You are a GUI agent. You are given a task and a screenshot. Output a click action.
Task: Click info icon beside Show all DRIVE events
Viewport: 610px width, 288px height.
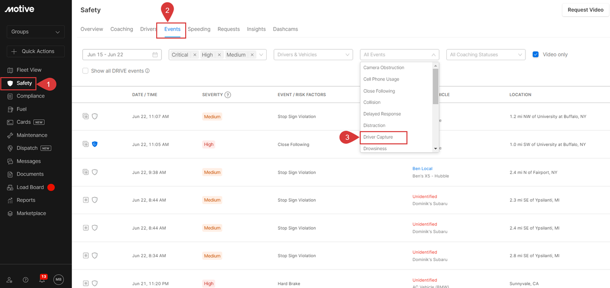pos(147,71)
